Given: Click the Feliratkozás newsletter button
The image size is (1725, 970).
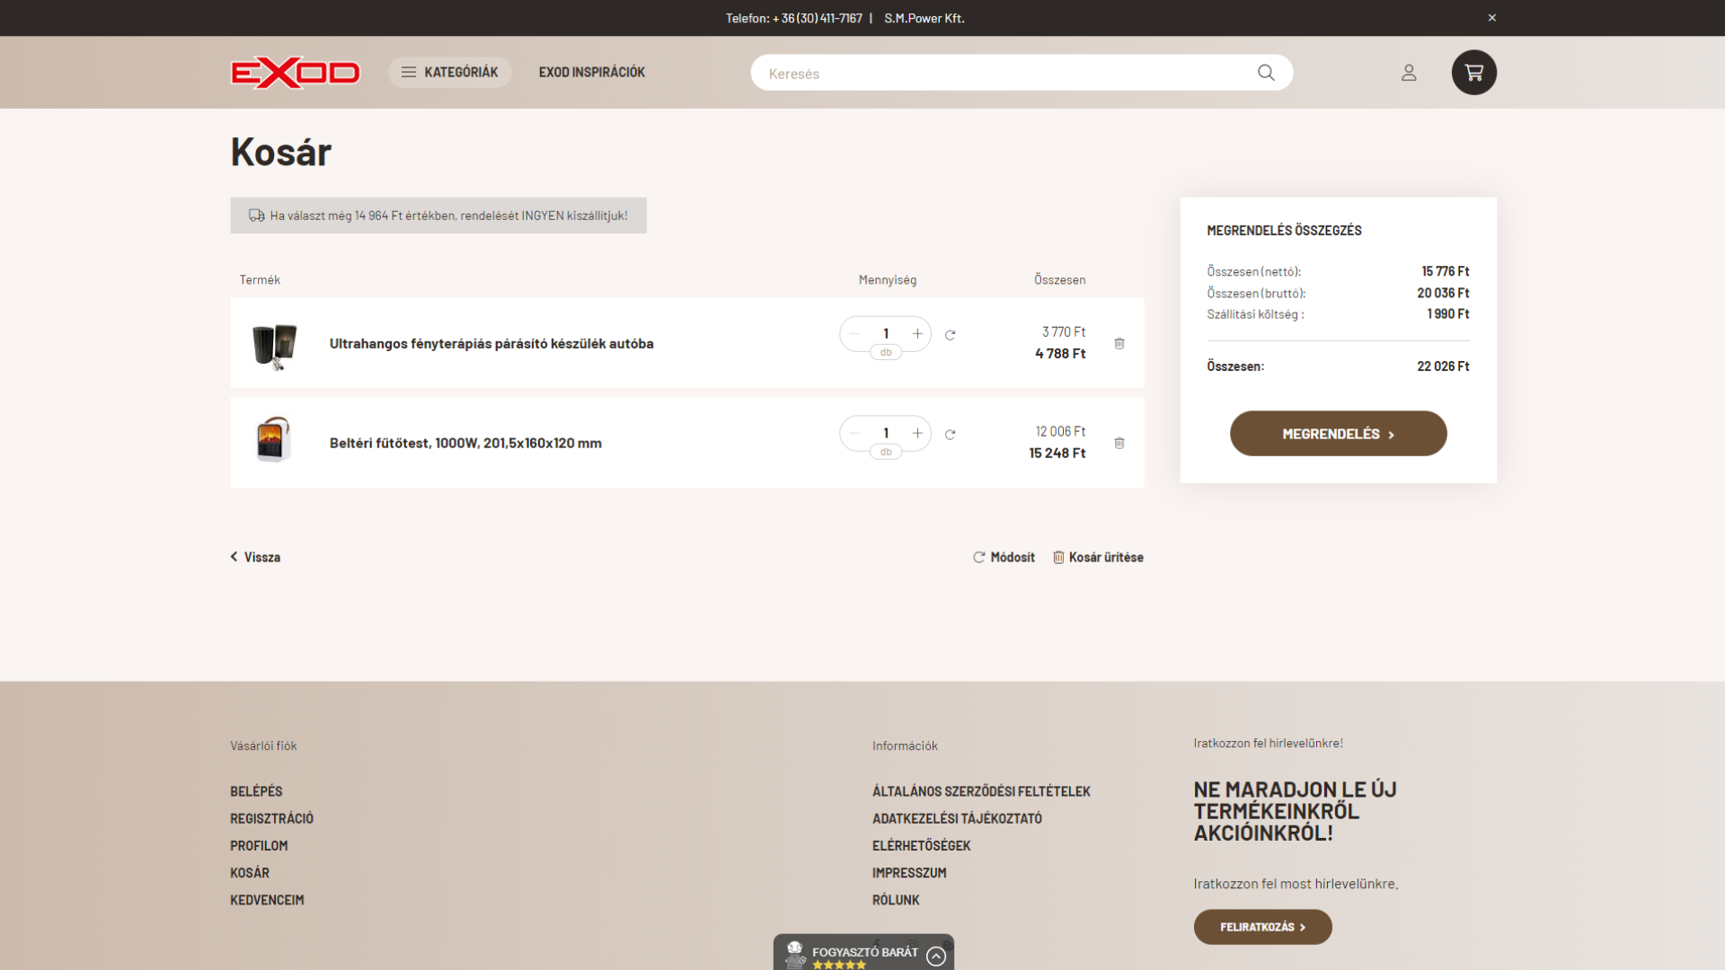Looking at the screenshot, I should (x=1261, y=927).
